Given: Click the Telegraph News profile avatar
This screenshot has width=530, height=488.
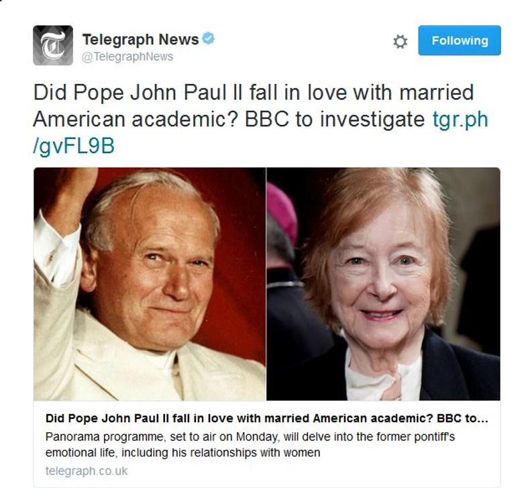Looking at the screenshot, I should pyautogui.click(x=53, y=46).
